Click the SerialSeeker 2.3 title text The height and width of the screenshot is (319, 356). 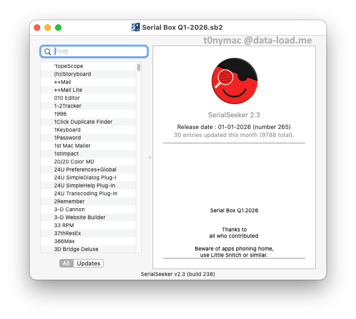click(234, 115)
